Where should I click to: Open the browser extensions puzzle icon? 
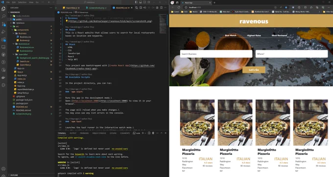[x=299, y=7]
